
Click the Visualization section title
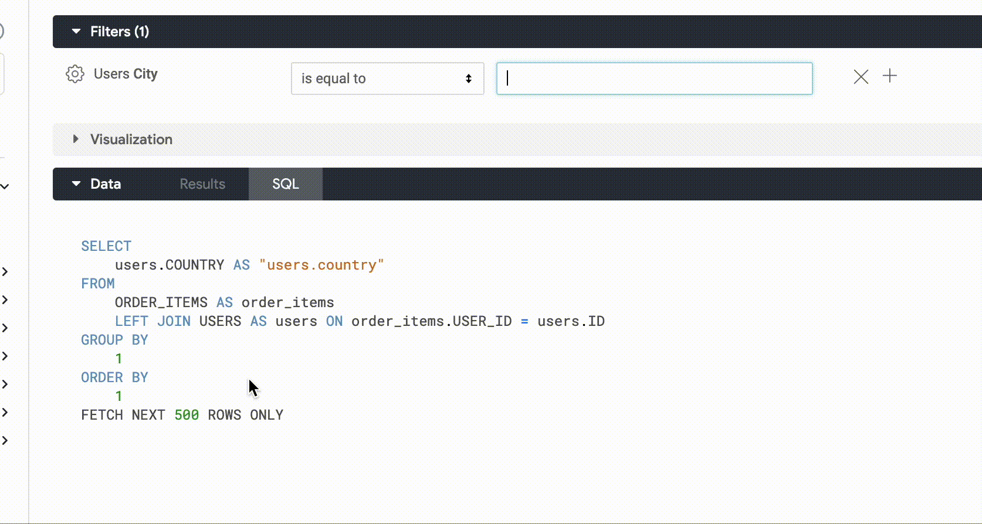tap(131, 139)
